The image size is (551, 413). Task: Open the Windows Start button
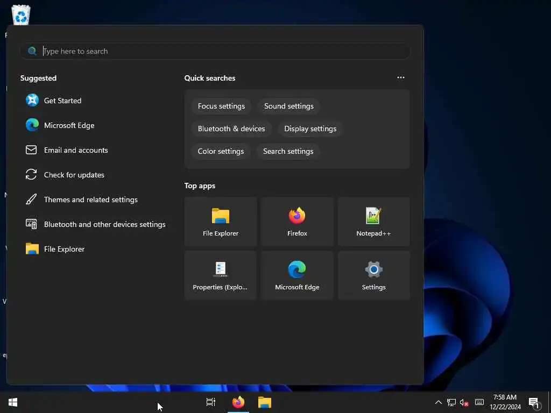(13, 402)
